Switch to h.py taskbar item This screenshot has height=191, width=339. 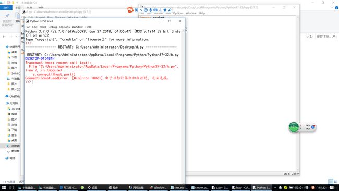click(241, 188)
